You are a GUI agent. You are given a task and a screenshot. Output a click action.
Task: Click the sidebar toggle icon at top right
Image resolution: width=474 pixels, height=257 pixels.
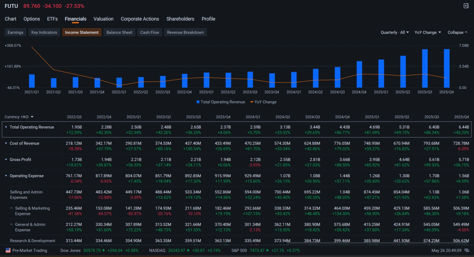[x=466, y=6]
